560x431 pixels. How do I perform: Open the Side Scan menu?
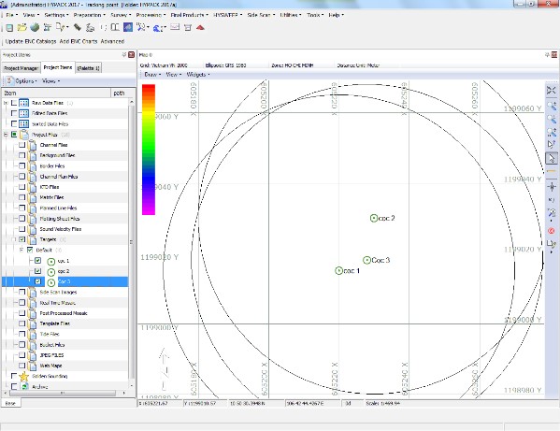261,15
